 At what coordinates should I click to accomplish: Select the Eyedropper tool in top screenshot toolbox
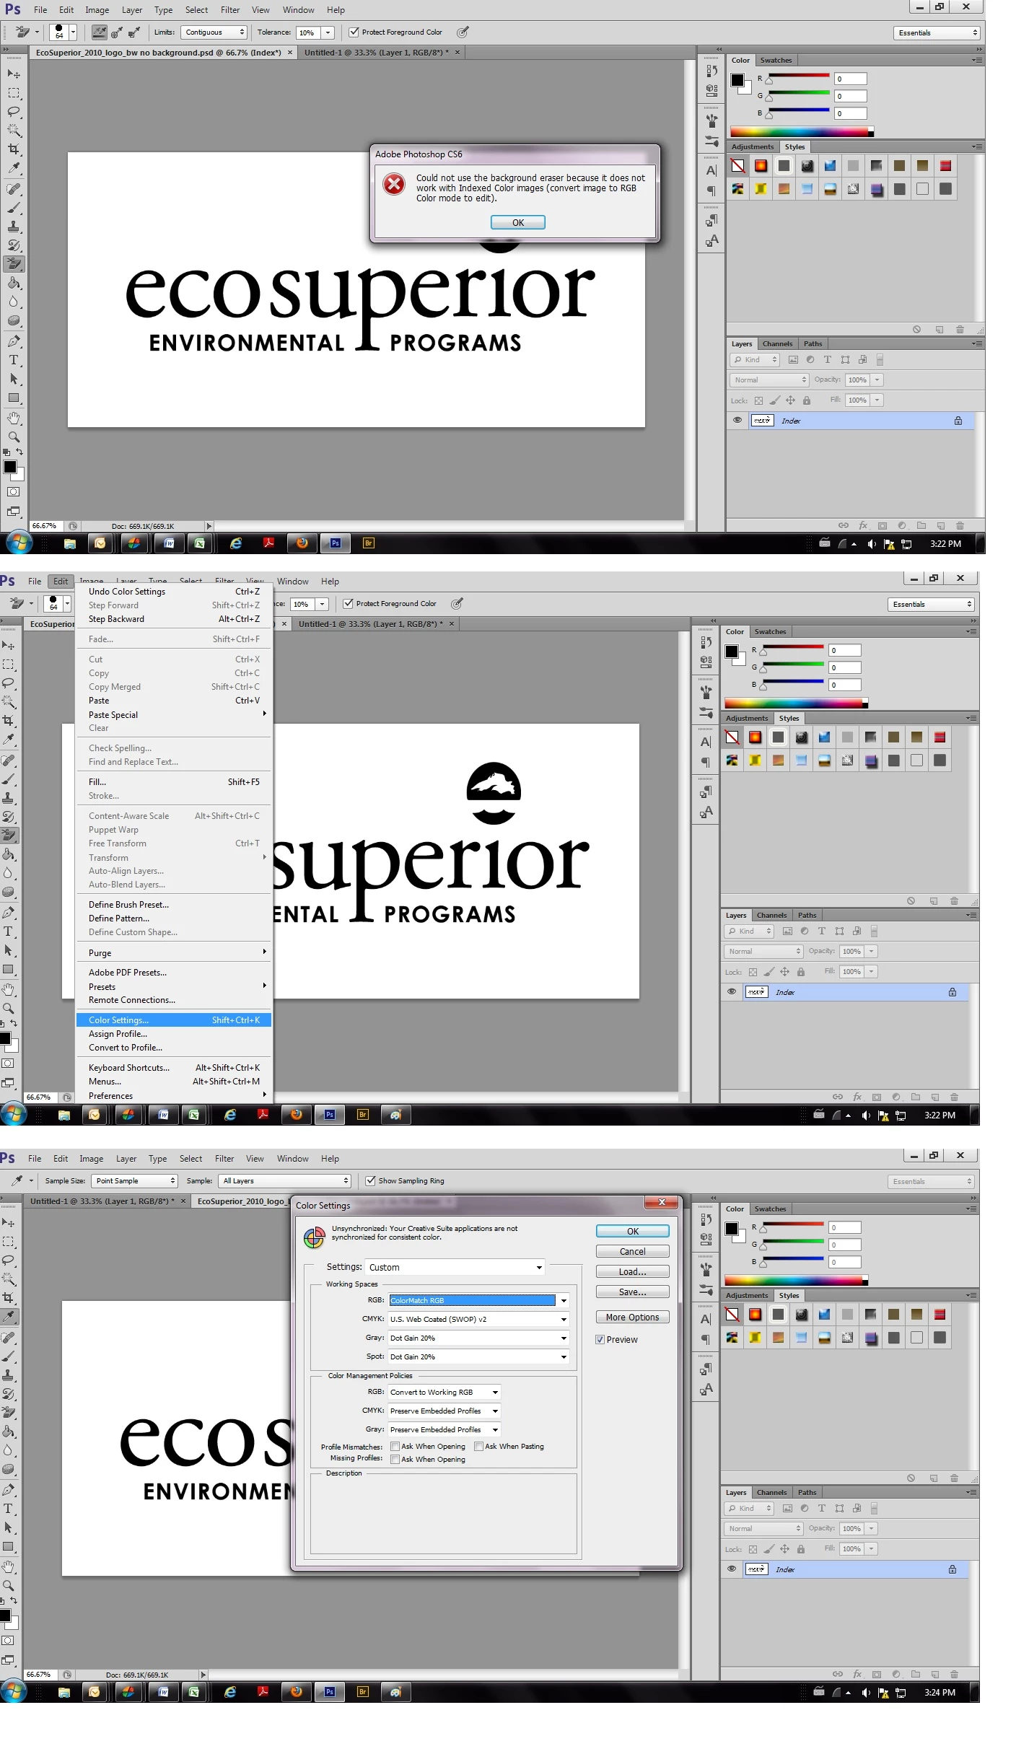click(x=13, y=168)
